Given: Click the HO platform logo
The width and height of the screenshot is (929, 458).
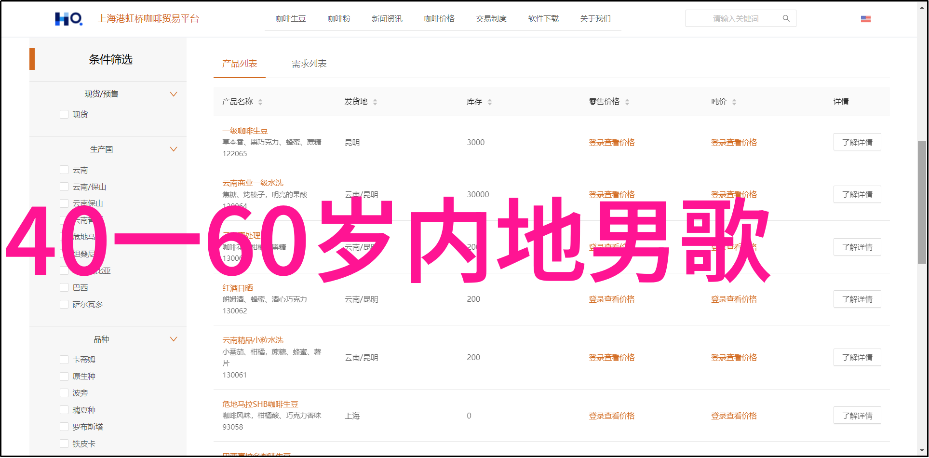Looking at the screenshot, I should 68,19.
